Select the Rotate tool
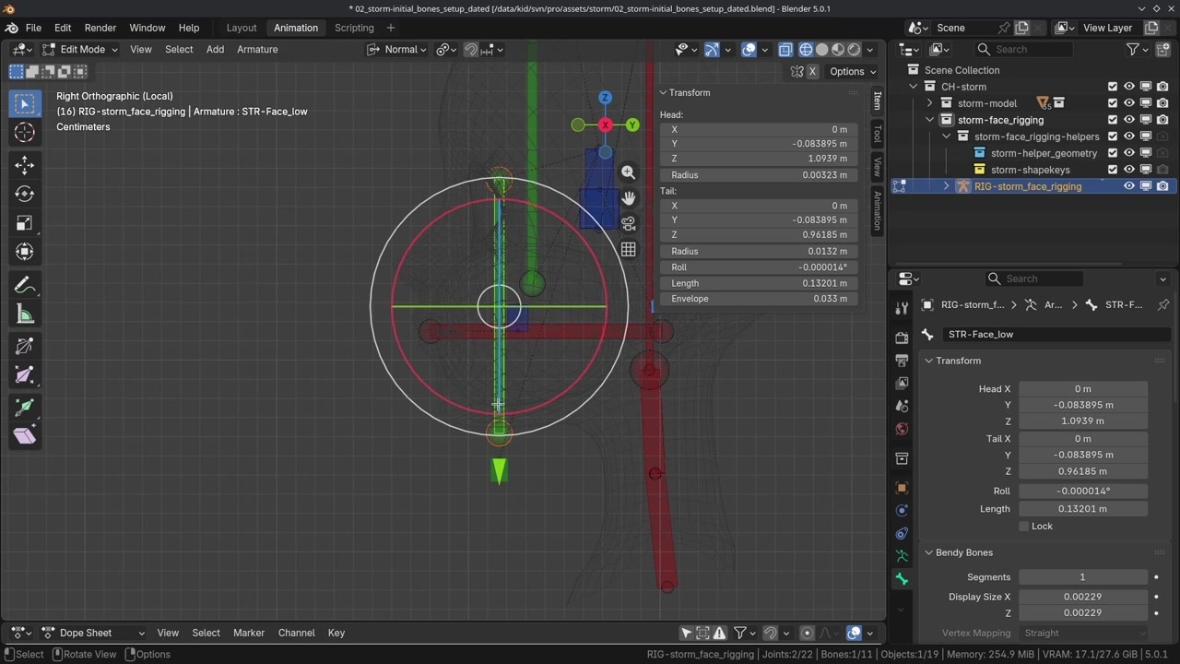 click(x=25, y=194)
